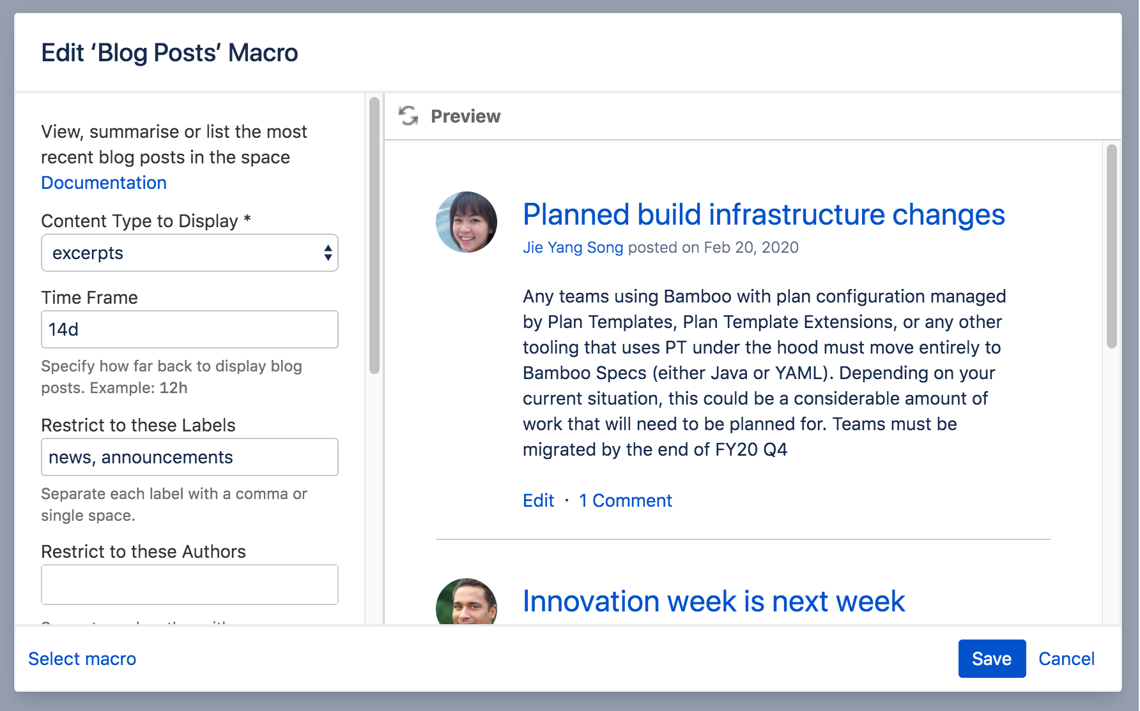Open the Documentation link
Viewport: 1140px width, 711px height.
[x=104, y=183]
